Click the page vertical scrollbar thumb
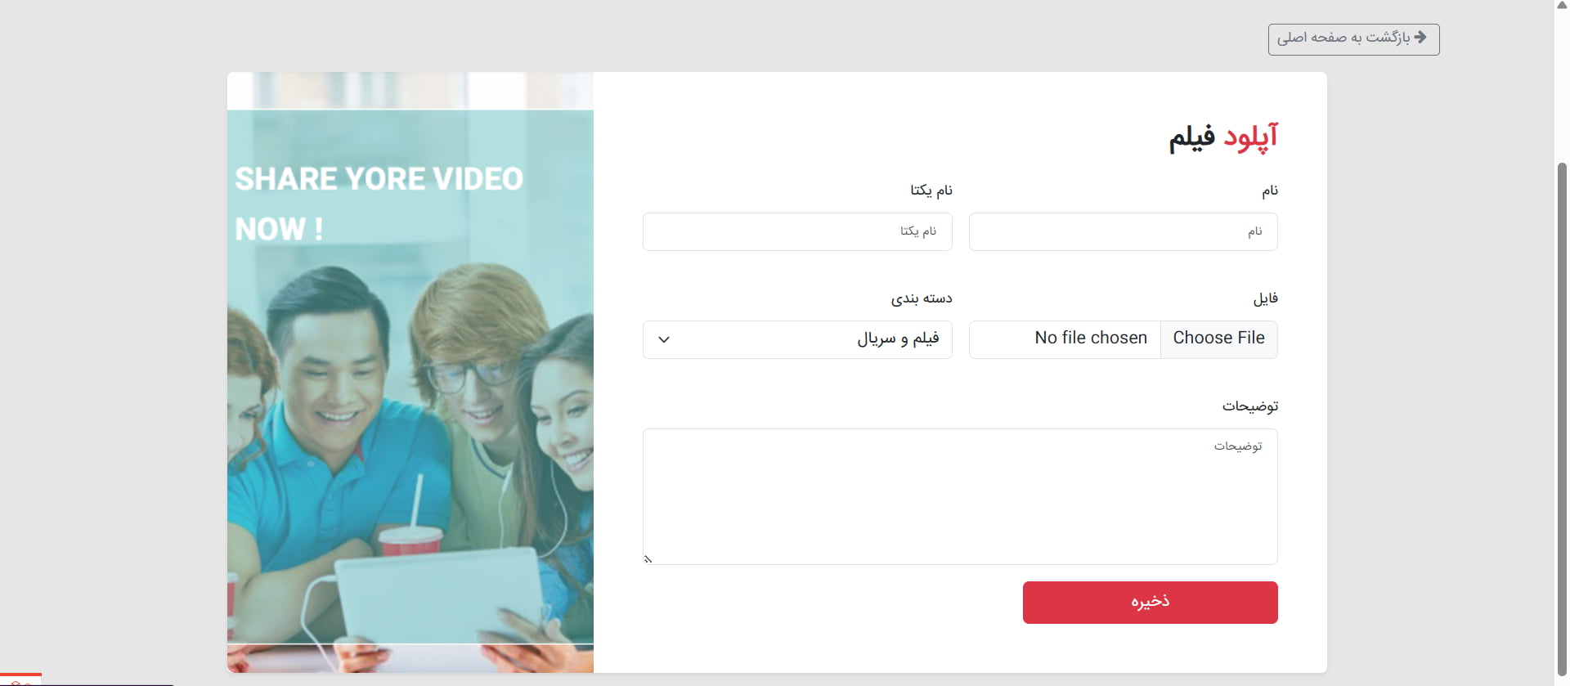 1562,419
